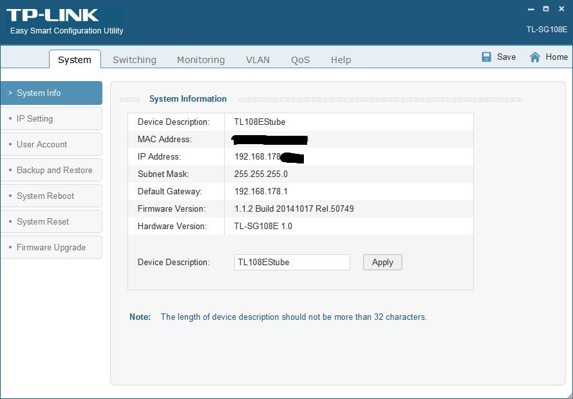
Task: Focus the Device Description input field
Action: click(292, 263)
